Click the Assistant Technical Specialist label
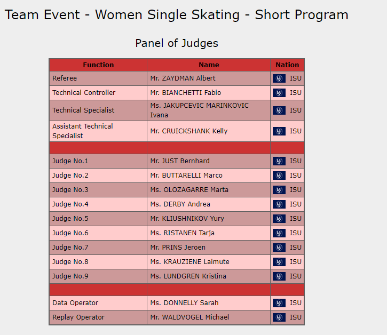 [x=83, y=131]
